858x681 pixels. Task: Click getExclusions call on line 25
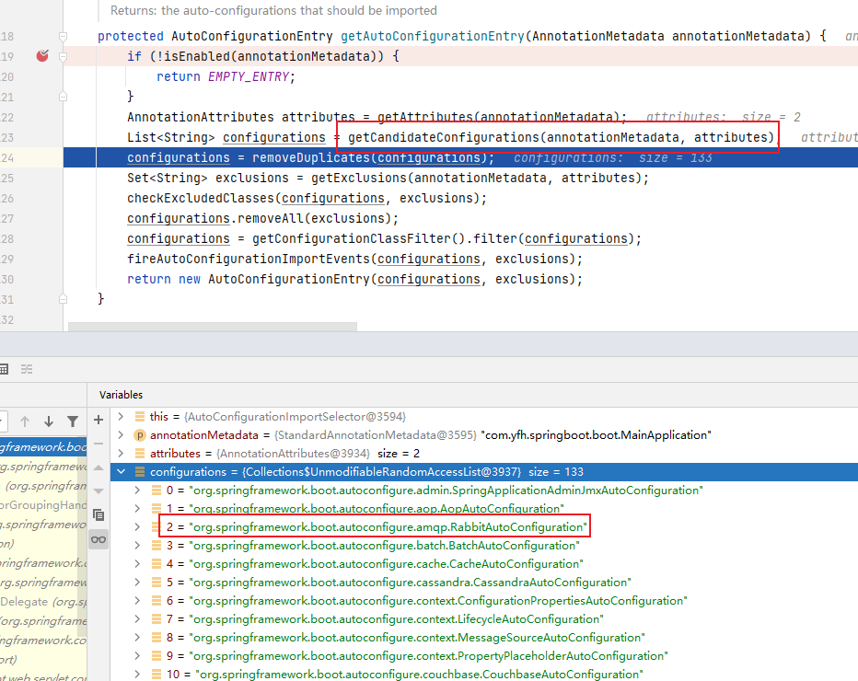pyautogui.click(x=359, y=178)
